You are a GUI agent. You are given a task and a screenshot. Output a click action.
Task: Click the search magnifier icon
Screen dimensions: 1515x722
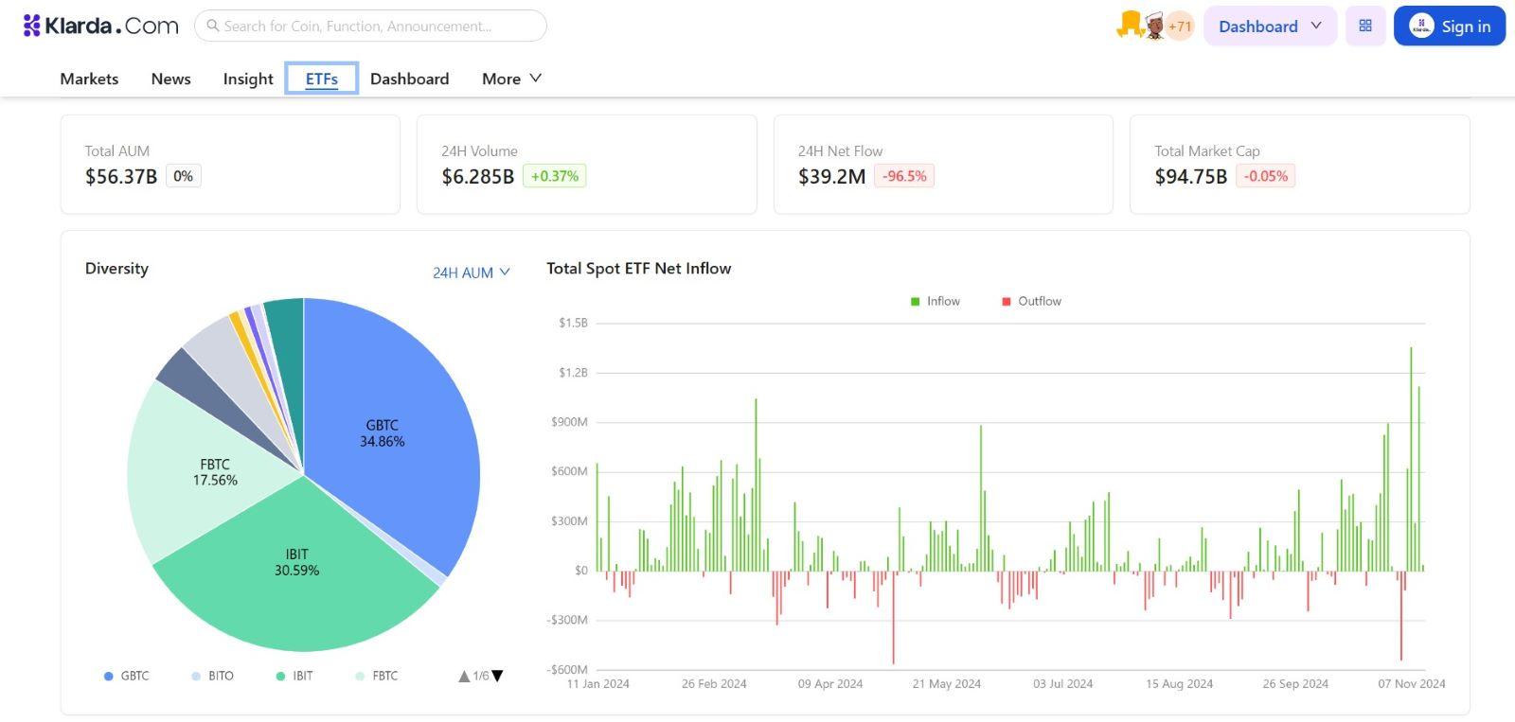(x=213, y=26)
